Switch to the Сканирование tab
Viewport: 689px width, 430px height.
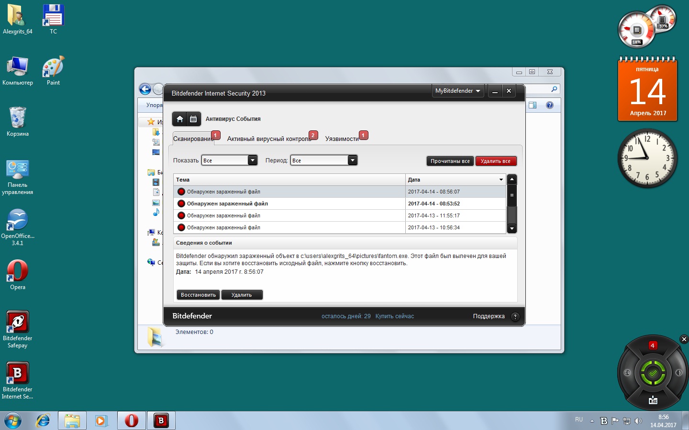[x=193, y=139]
